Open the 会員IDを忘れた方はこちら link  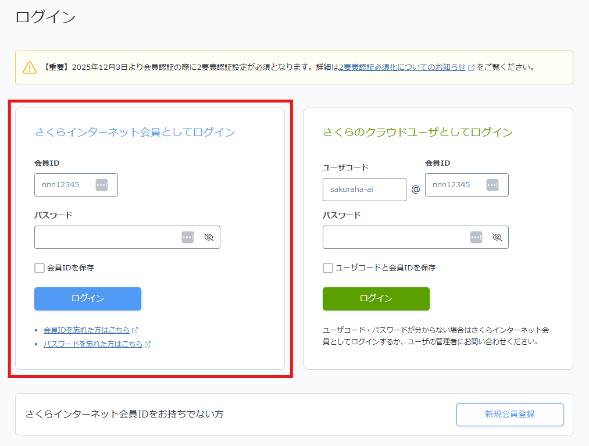click(x=87, y=330)
